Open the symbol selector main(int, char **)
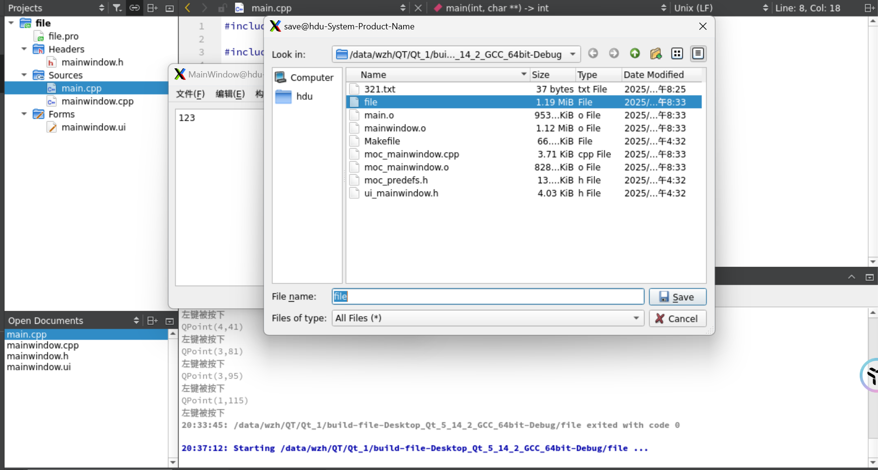 tap(549, 8)
